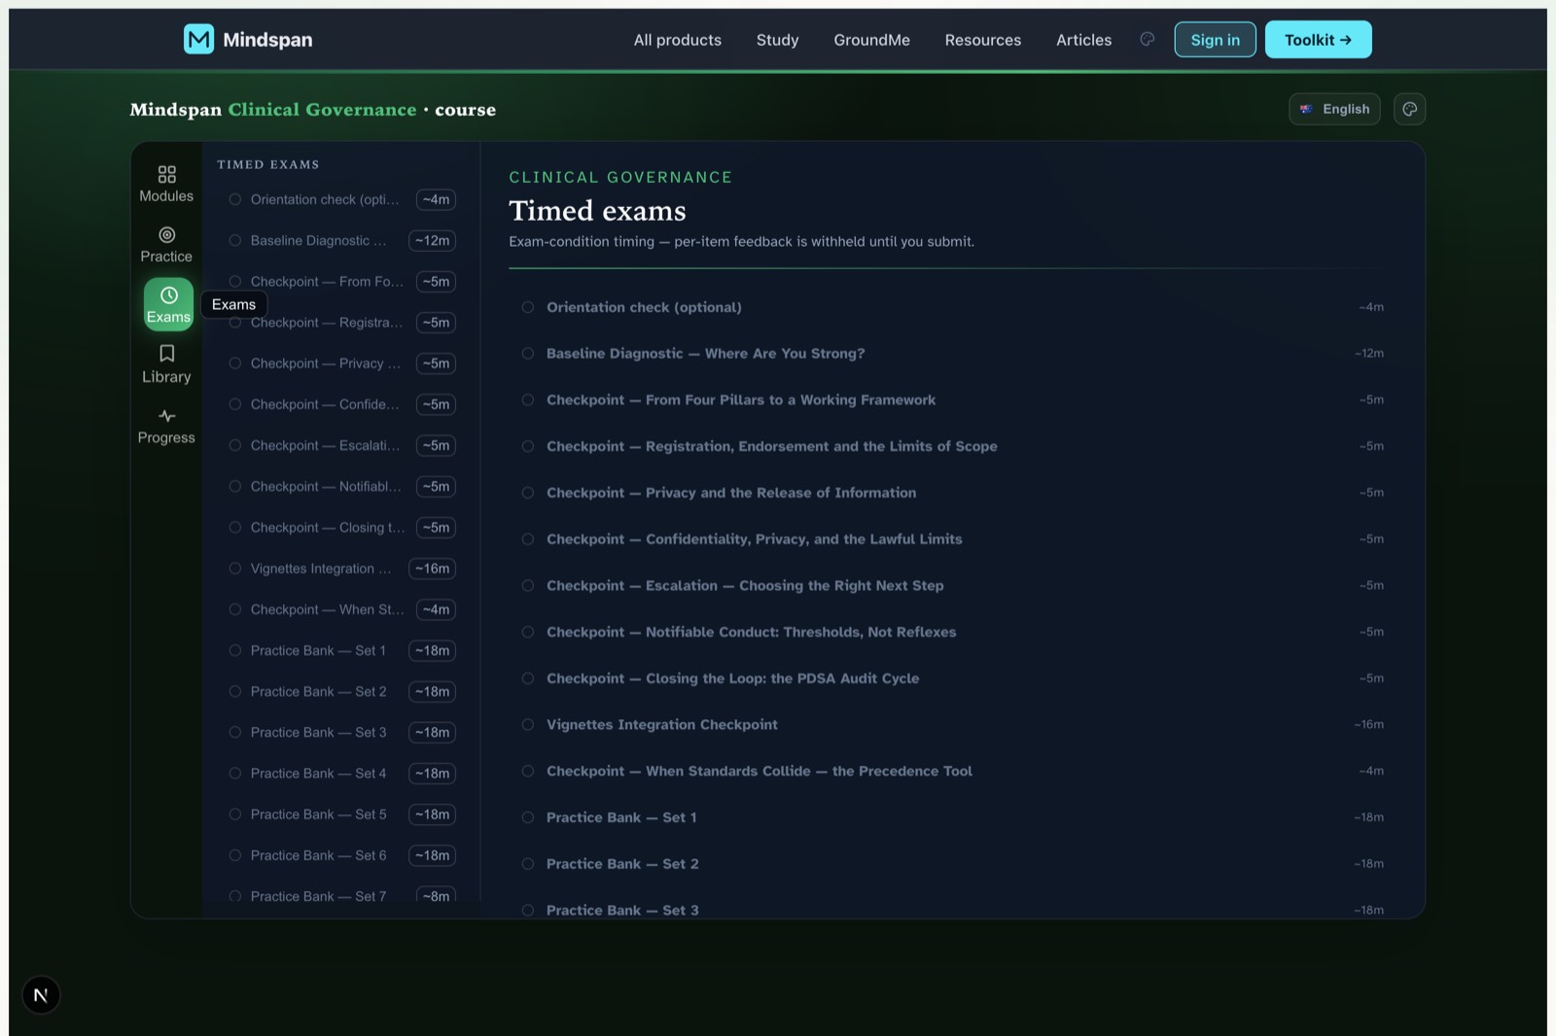Click sidebar Practice Bank — Set 4

point(342,774)
